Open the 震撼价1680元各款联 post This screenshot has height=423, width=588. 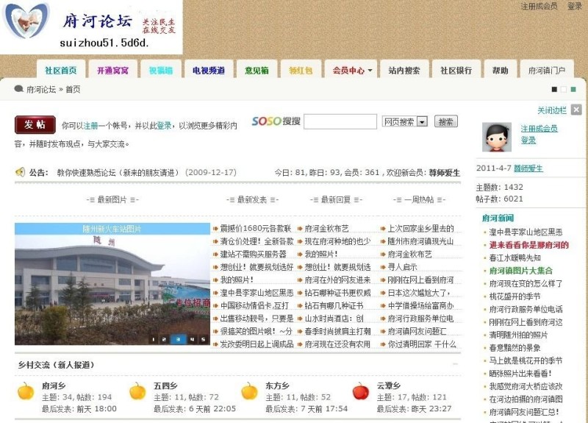tap(256, 229)
